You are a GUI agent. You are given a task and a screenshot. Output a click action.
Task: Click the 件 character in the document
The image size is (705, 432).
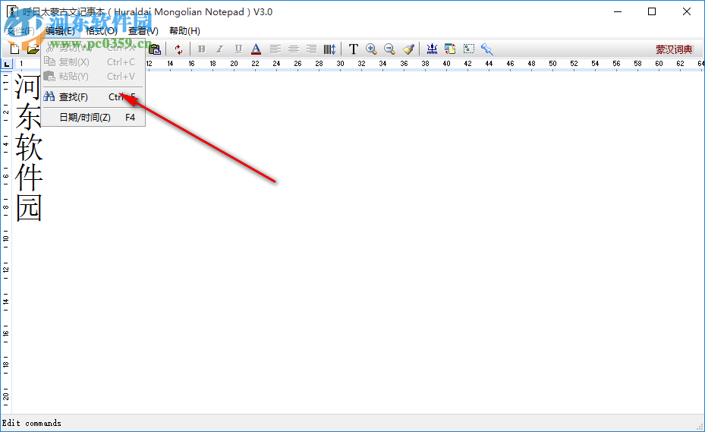coord(29,178)
